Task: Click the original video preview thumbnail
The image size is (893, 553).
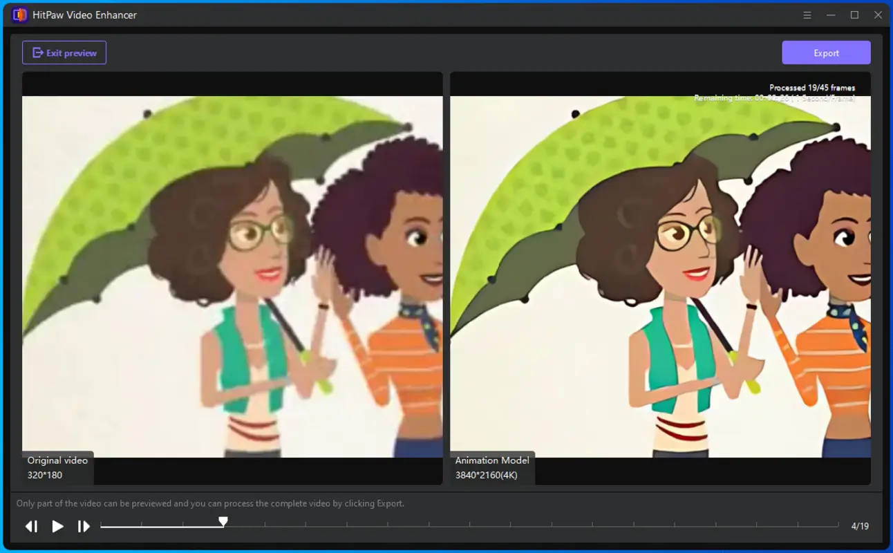Action: pos(232,276)
